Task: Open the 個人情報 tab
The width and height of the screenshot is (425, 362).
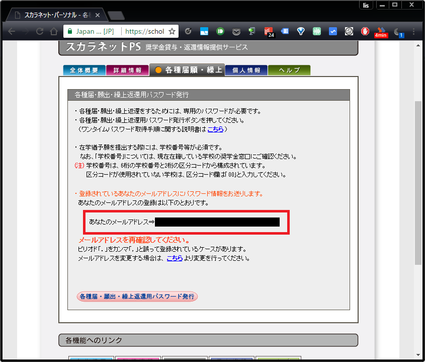Action: pyautogui.click(x=246, y=70)
